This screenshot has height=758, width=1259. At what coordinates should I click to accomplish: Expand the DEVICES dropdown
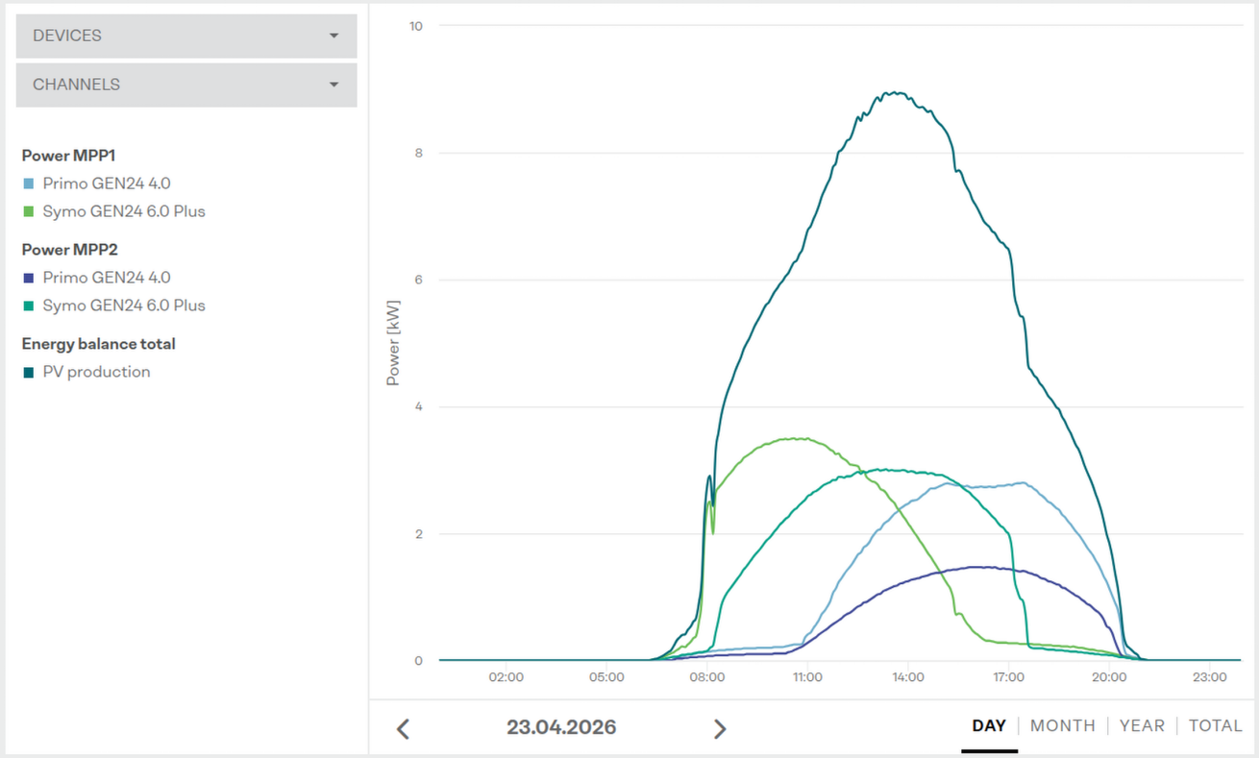(185, 36)
